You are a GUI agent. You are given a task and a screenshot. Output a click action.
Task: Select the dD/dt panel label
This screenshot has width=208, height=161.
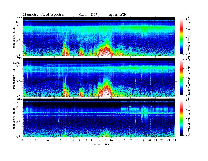(17, 63)
